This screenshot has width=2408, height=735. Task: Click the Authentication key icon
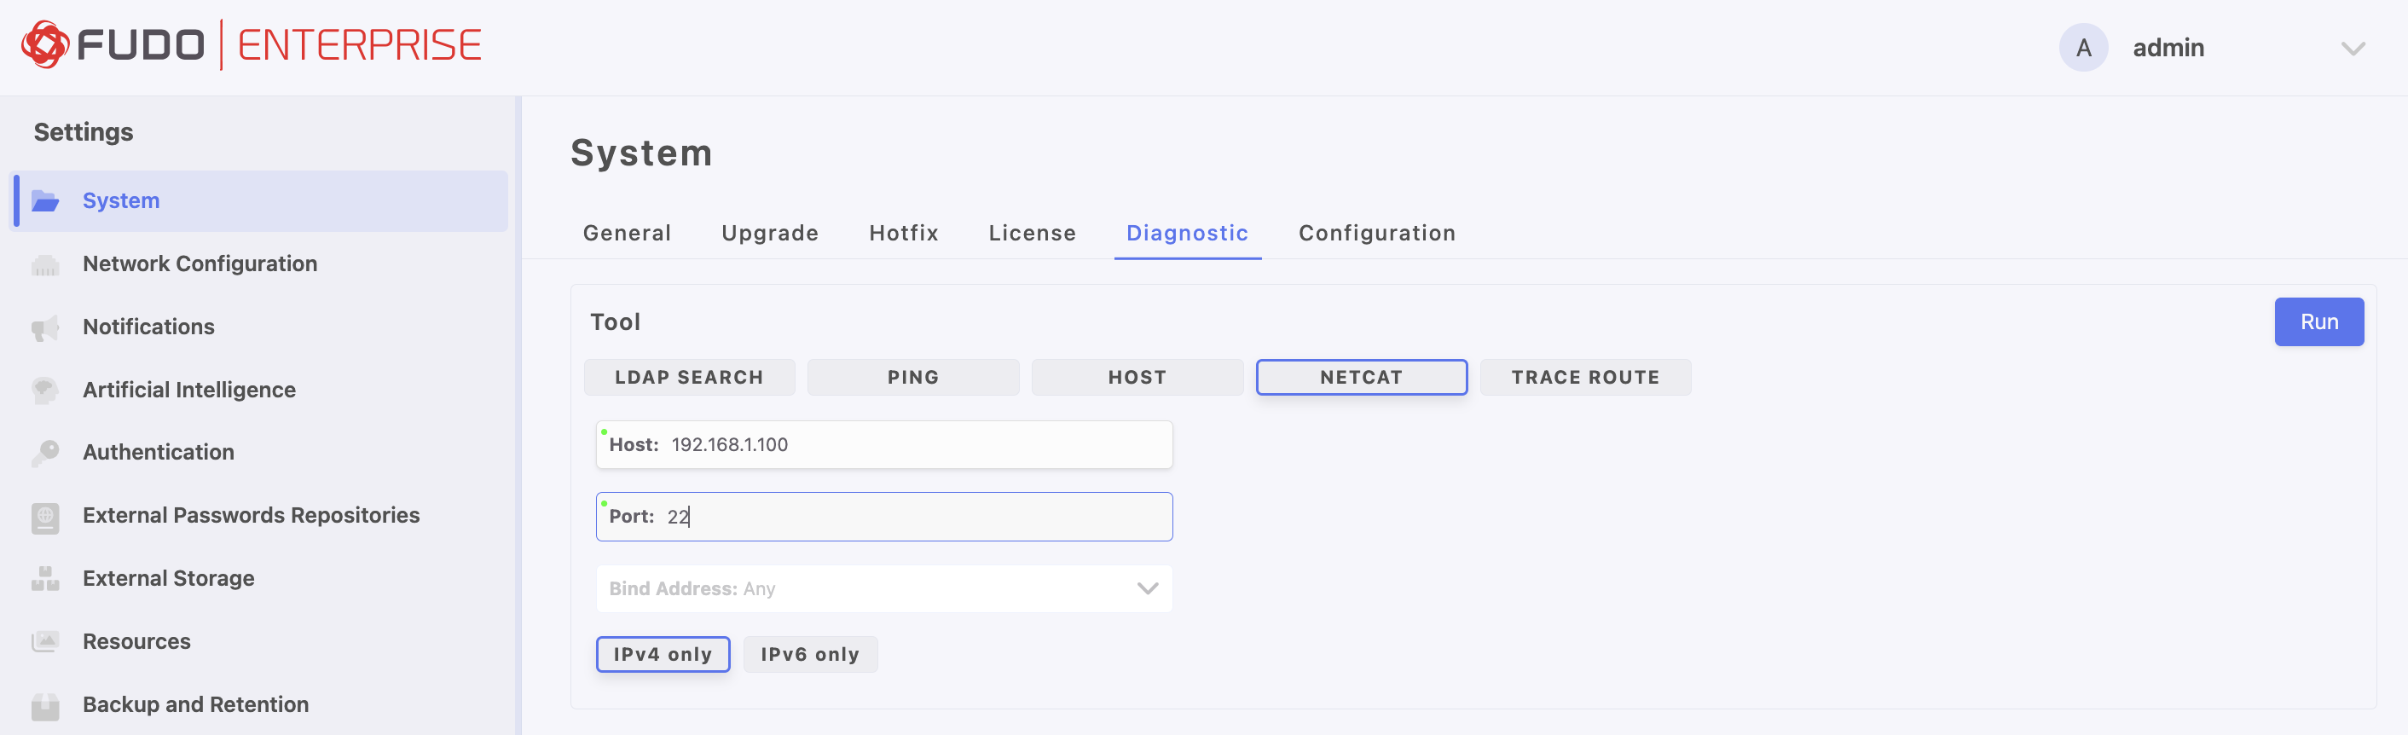45,453
